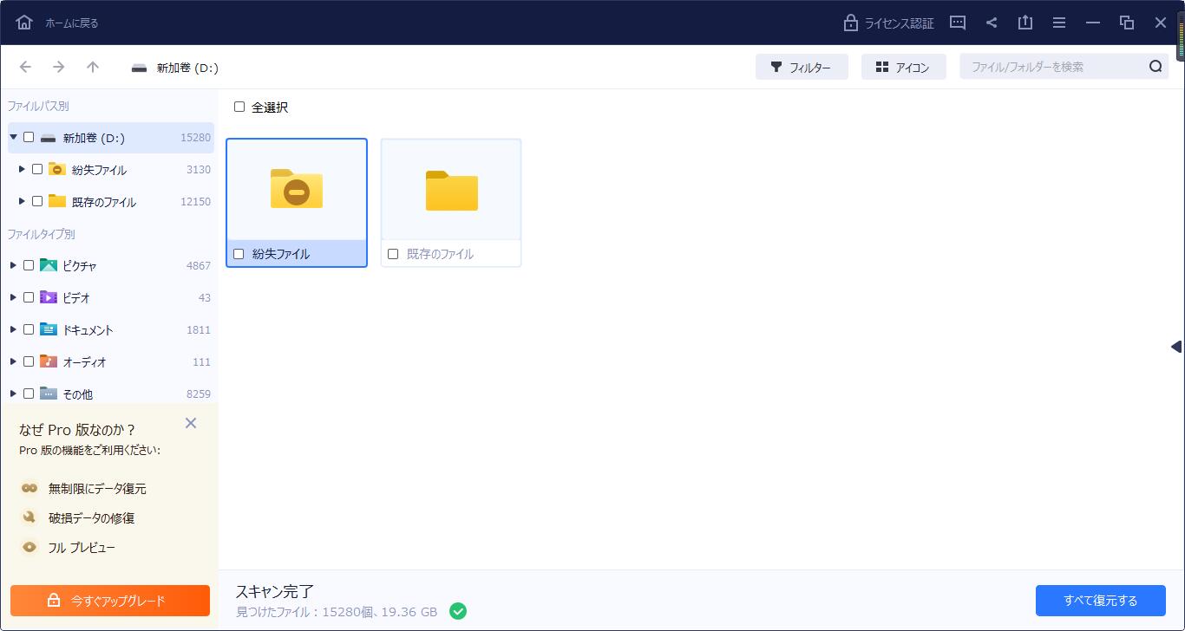Navigate up one level with the up arrow
Image resolution: width=1185 pixels, height=631 pixels.
coord(93,67)
